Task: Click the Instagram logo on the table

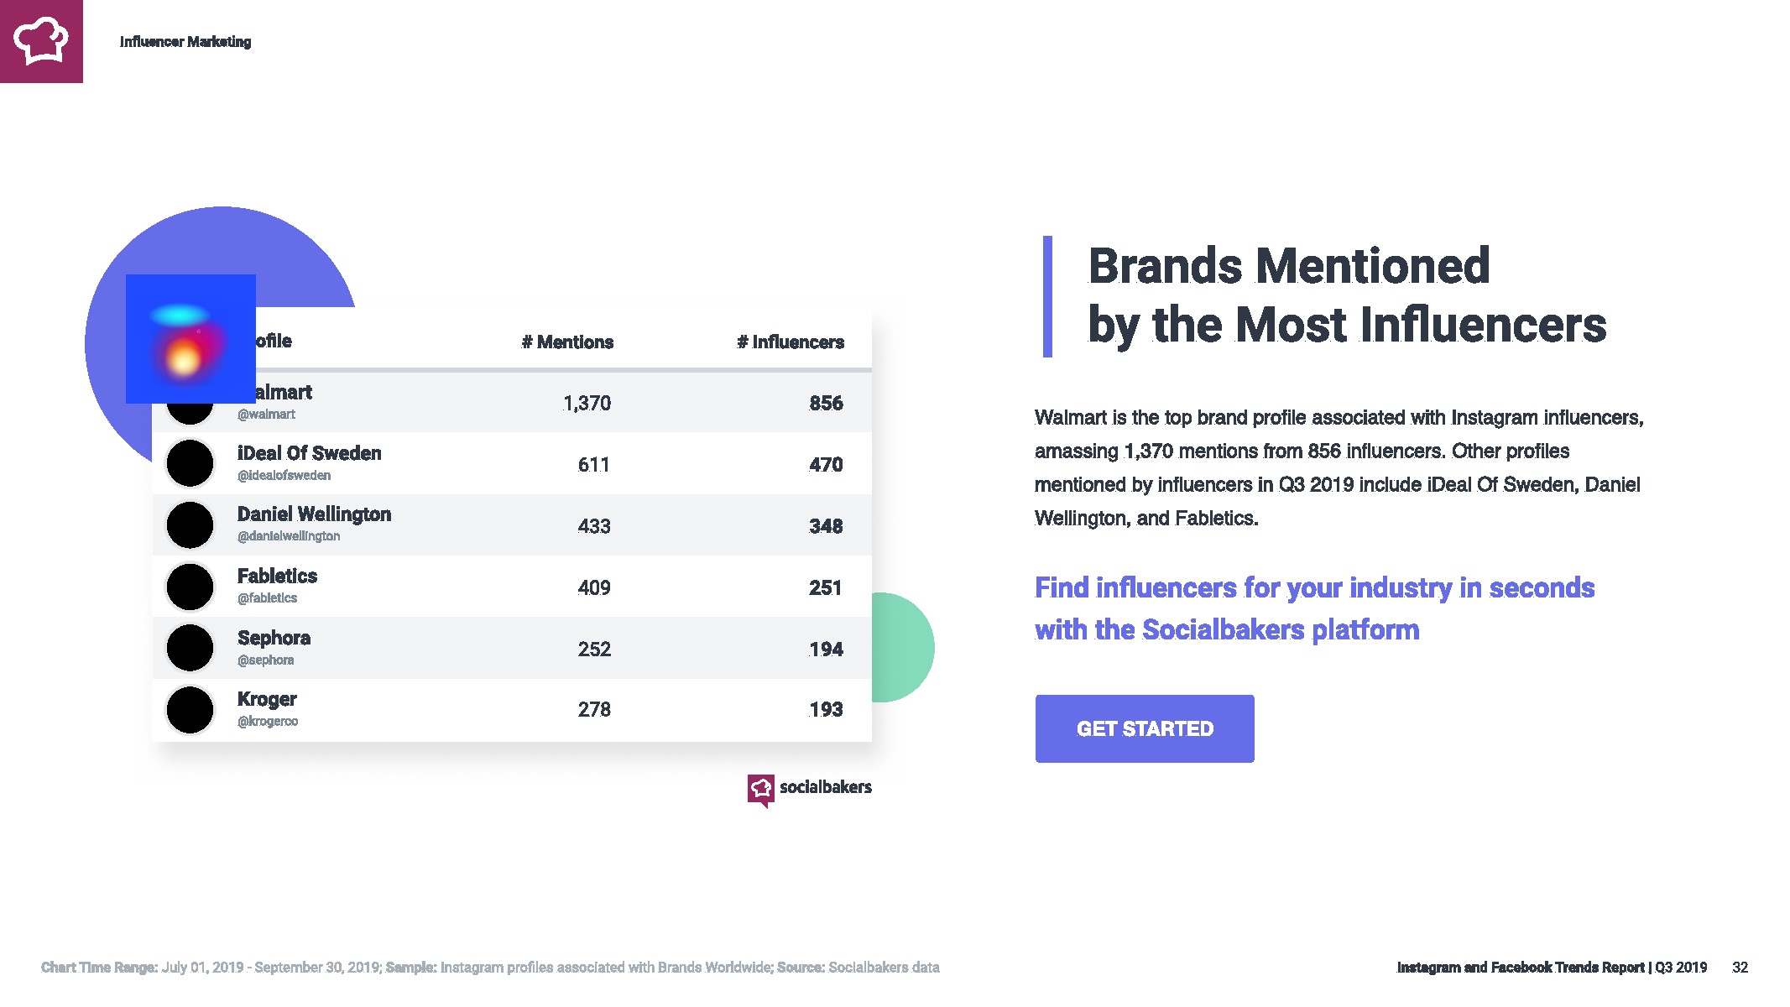Action: coord(190,339)
